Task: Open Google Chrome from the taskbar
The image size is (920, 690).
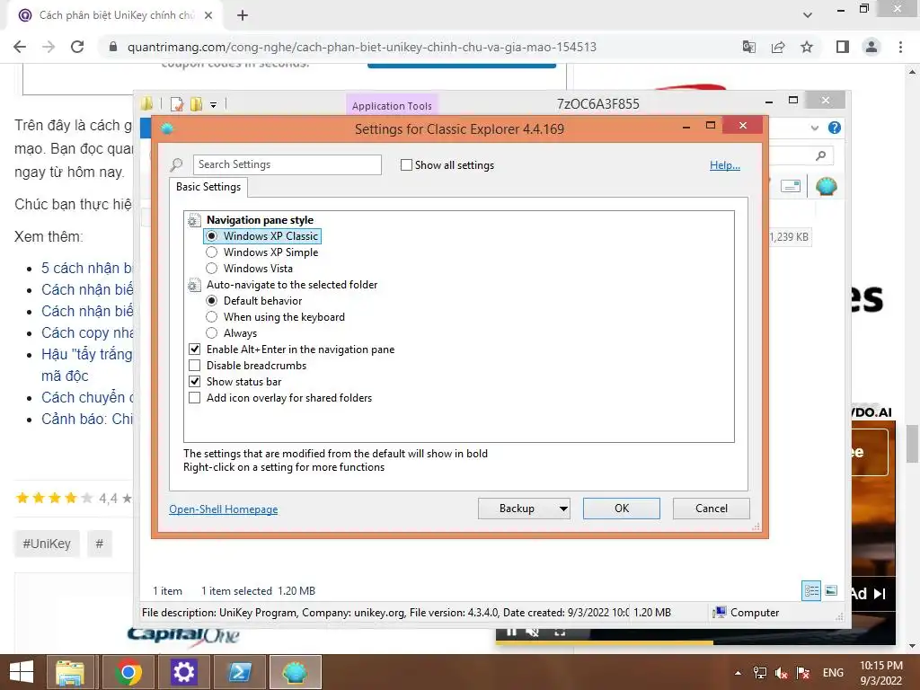Action: (x=128, y=672)
